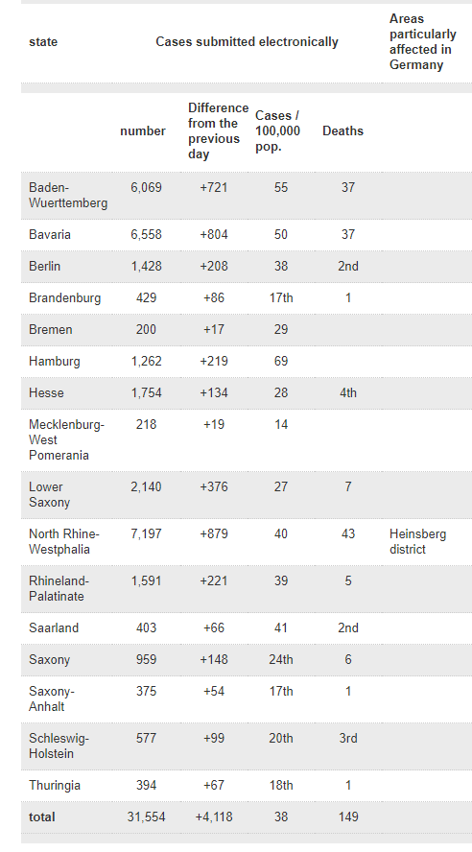The image size is (472, 852).
Task: Click the 'Cases / 100,000 pop.' subheader
Action: (277, 130)
